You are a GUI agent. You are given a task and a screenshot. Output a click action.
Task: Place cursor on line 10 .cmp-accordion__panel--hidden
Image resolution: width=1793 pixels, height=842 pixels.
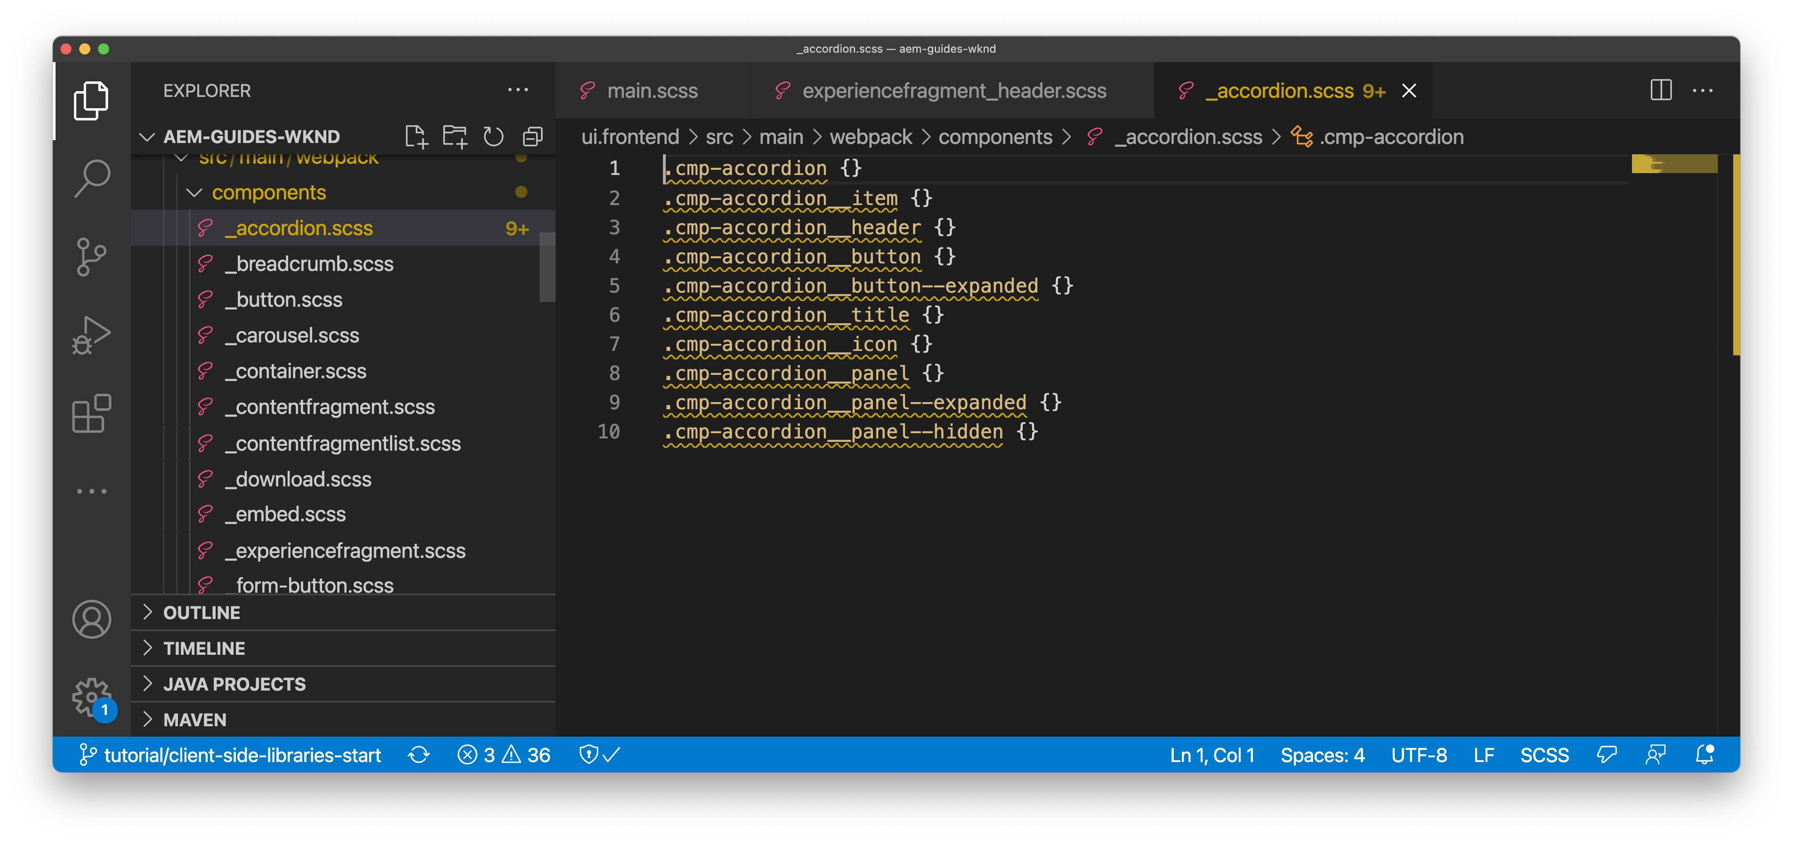coord(832,432)
